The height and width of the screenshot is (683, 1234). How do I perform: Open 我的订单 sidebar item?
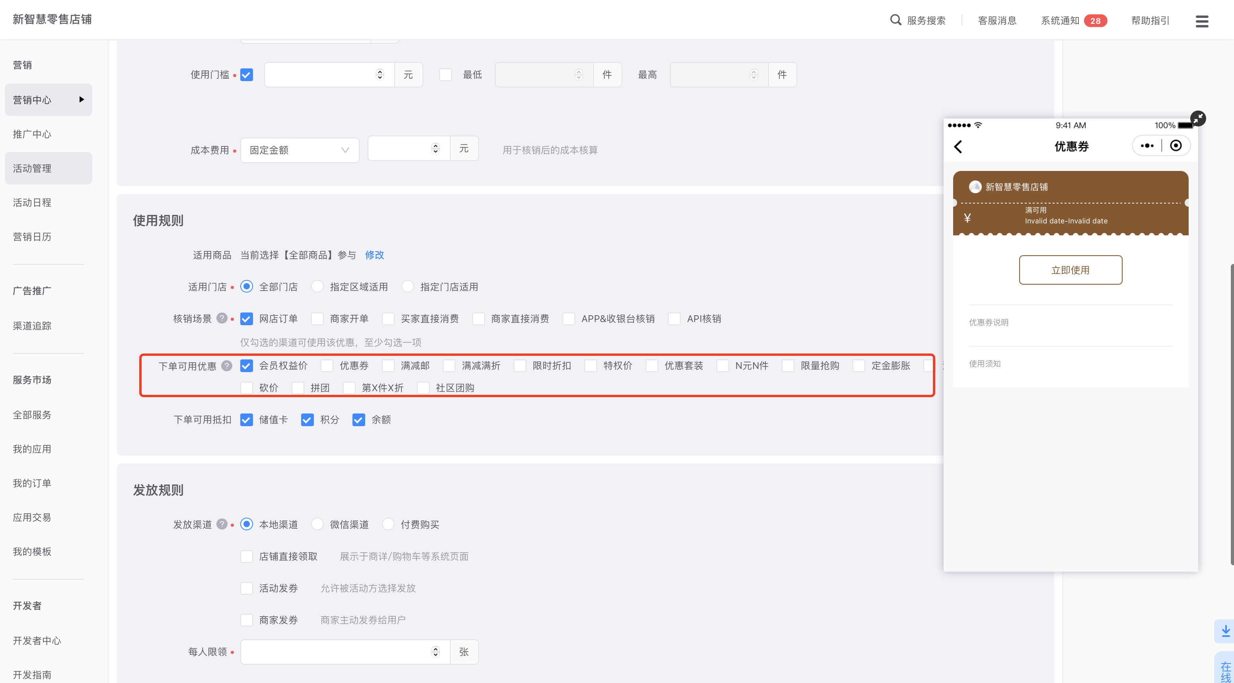[32, 483]
